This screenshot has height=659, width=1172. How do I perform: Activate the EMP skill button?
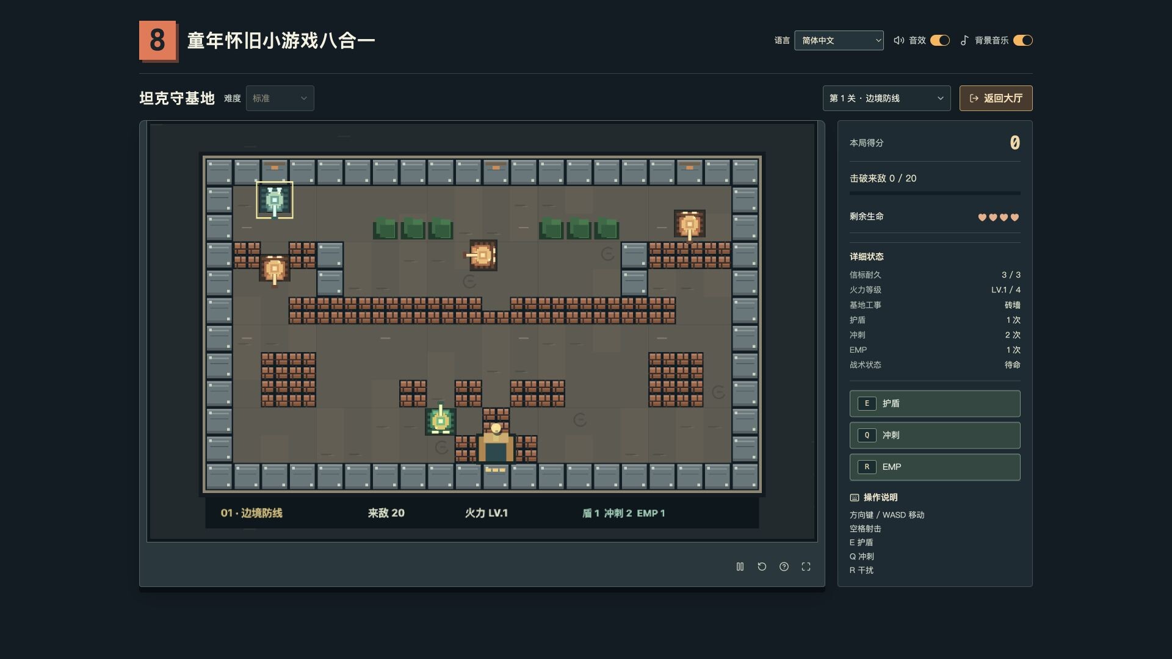tap(935, 467)
